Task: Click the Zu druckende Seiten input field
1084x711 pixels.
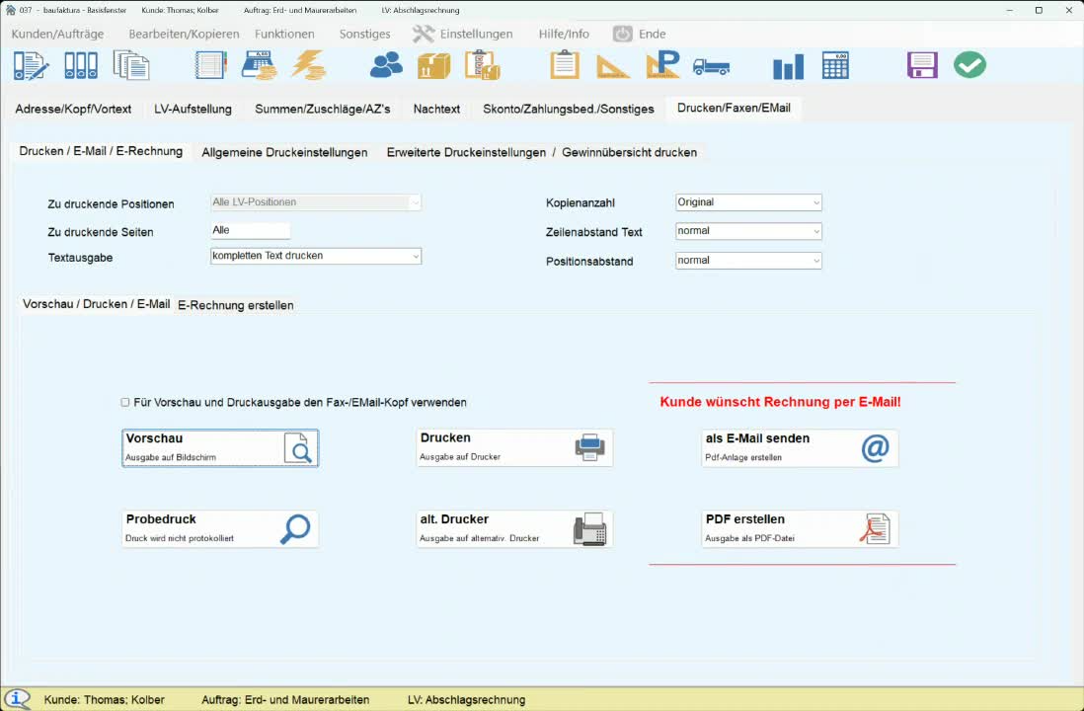Action: click(x=250, y=230)
